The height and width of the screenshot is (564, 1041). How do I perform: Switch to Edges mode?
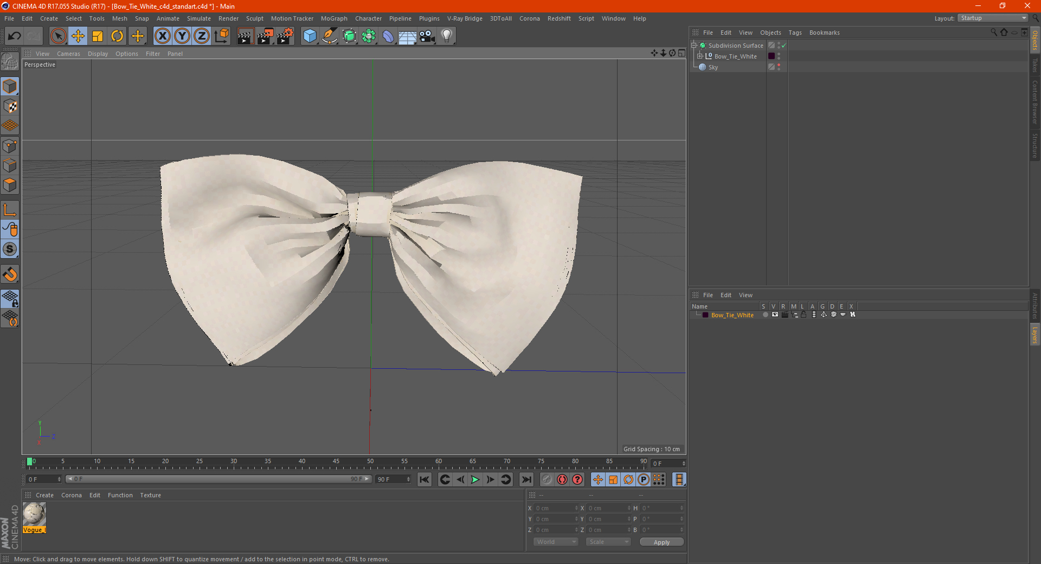tap(10, 165)
